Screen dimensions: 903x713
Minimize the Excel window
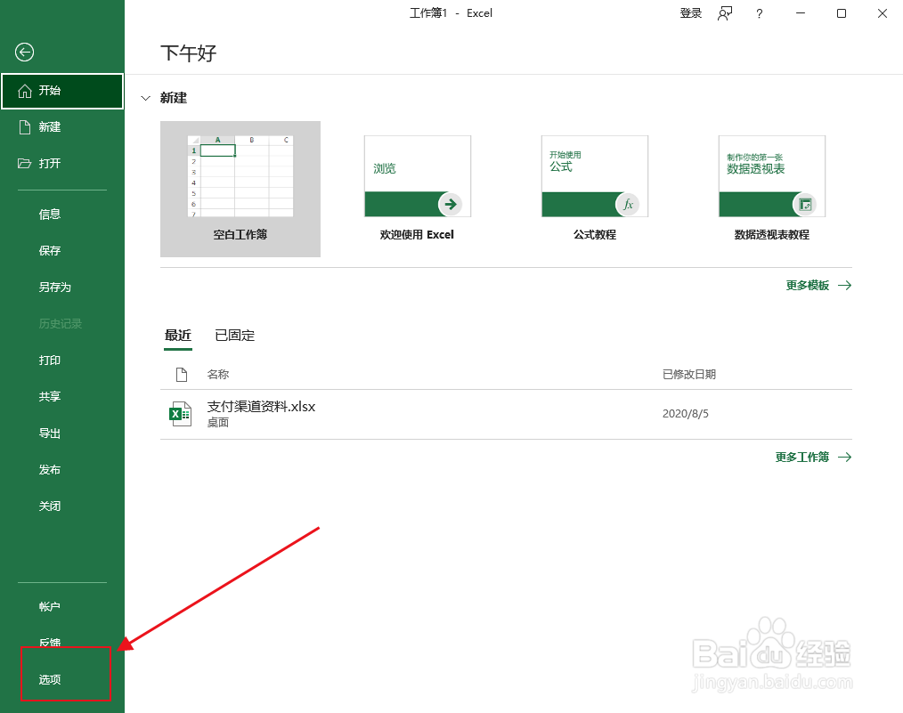[x=801, y=13]
